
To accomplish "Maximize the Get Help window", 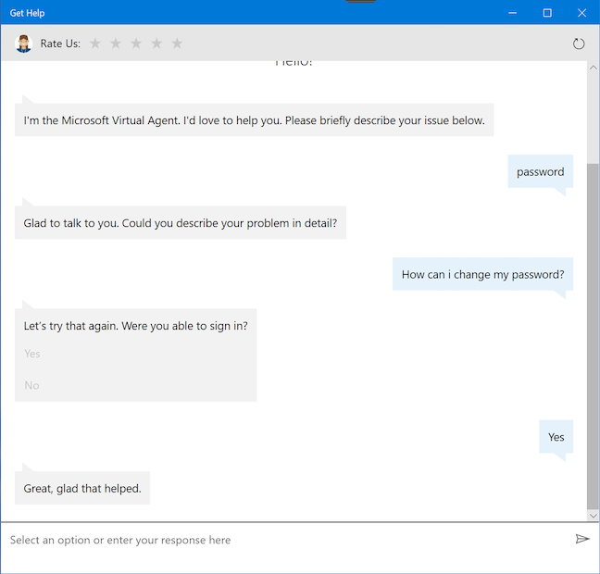I will click(547, 13).
